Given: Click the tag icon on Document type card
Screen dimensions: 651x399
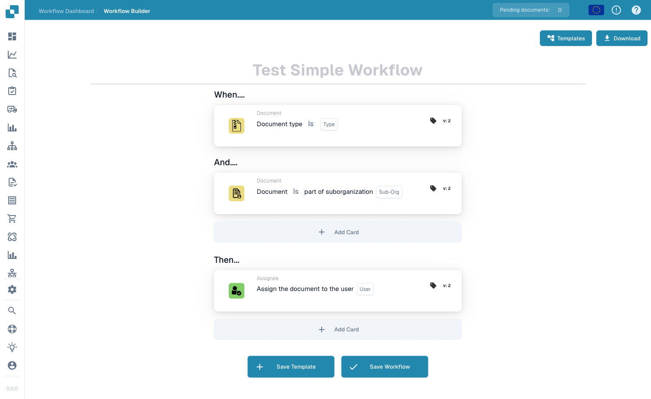Looking at the screenshot, I should [433, 121].
